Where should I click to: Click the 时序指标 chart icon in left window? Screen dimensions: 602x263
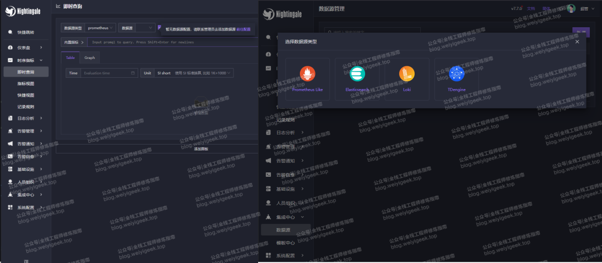11,60
